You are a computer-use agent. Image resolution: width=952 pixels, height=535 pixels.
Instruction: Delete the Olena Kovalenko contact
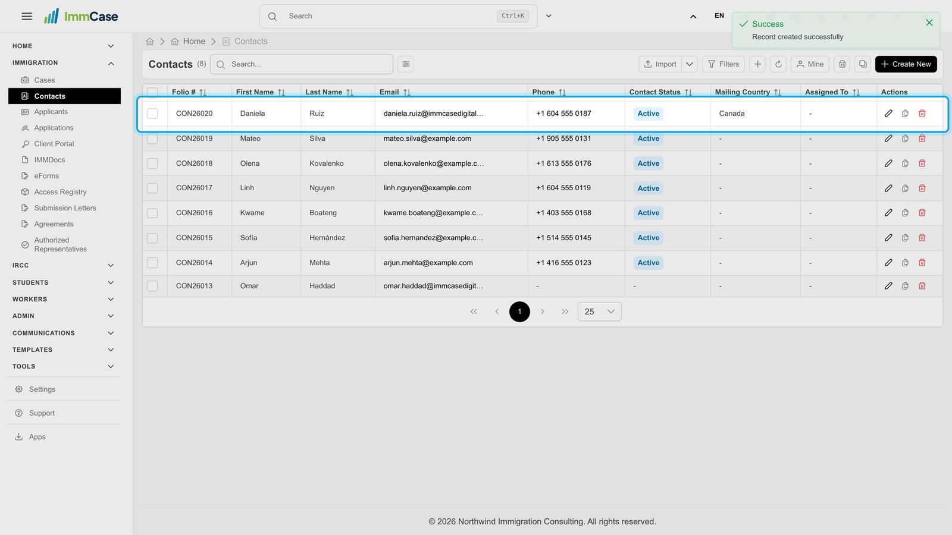[922, 163]
